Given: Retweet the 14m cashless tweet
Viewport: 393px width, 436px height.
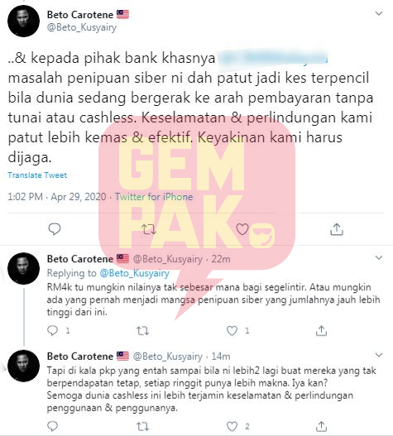Looking at the screenshot, I should coord(142,426).
